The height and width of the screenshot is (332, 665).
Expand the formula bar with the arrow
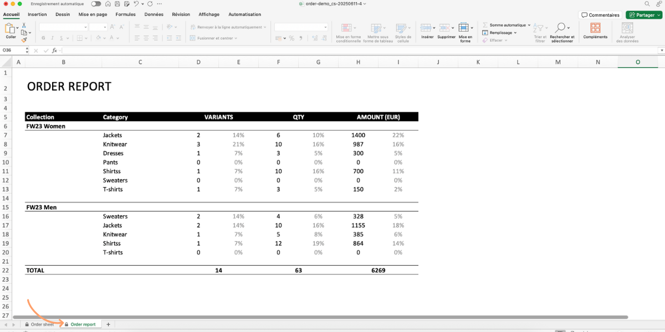661,50
